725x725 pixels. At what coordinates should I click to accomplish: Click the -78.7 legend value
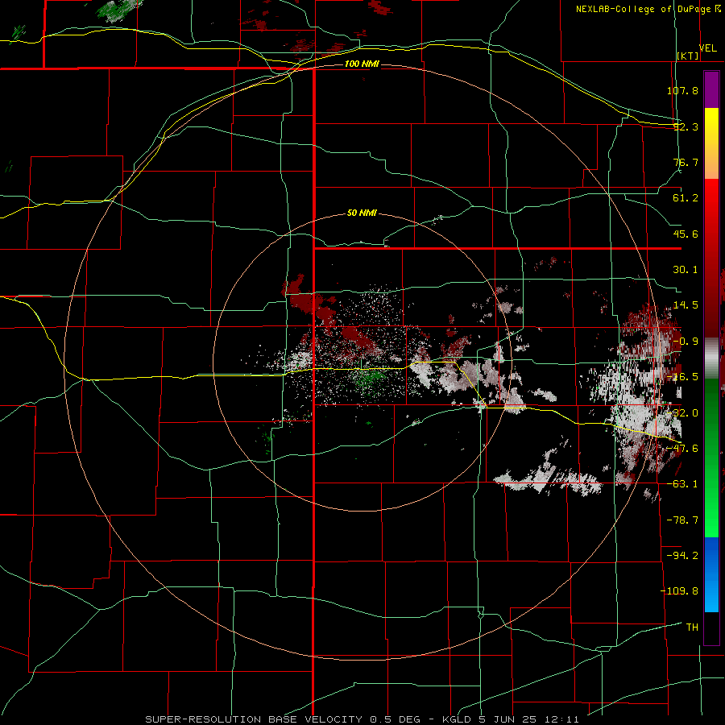[682, 520]
